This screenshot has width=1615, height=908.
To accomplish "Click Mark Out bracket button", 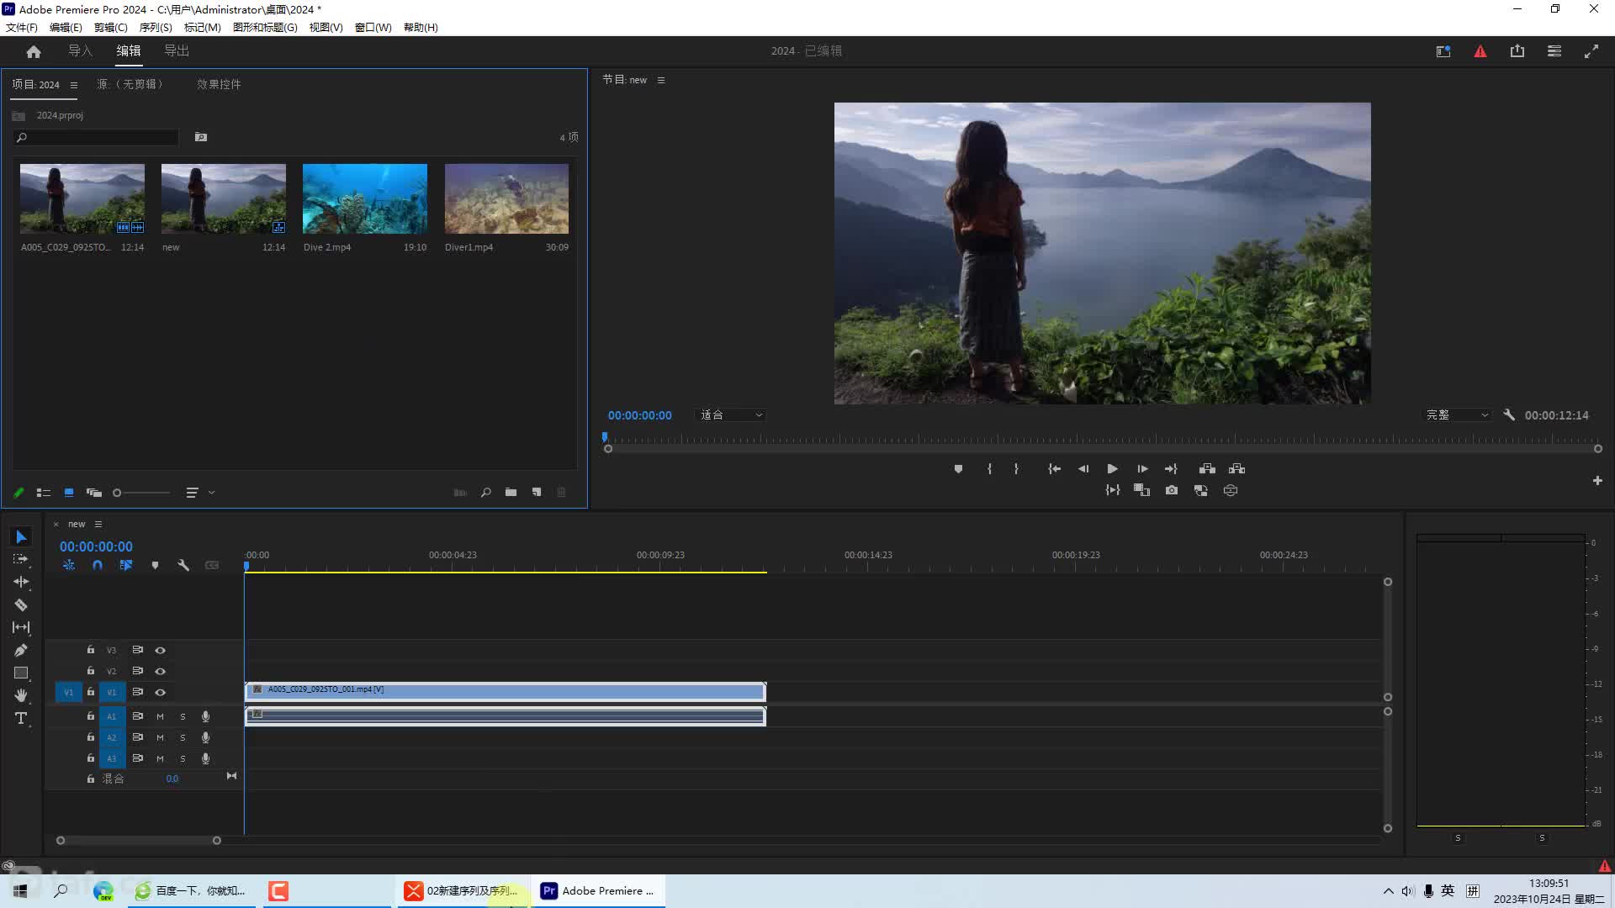I will [x=1016, y=469].
